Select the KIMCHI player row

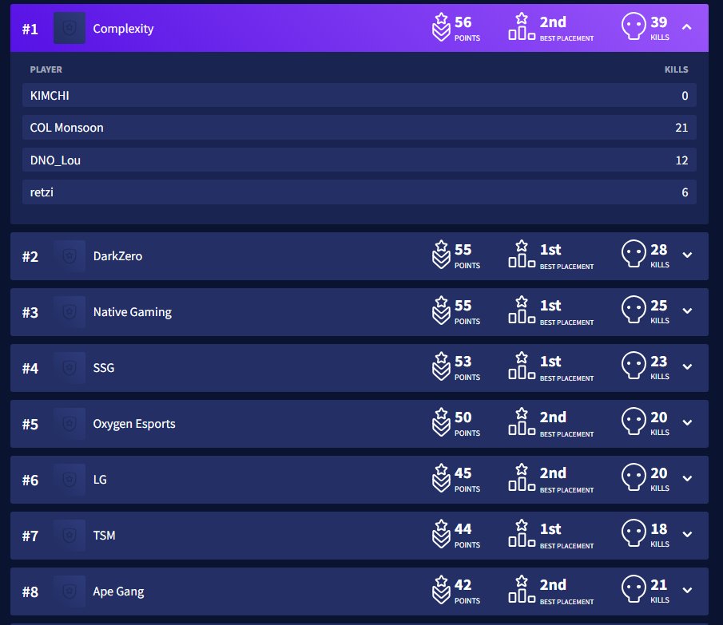360,95
